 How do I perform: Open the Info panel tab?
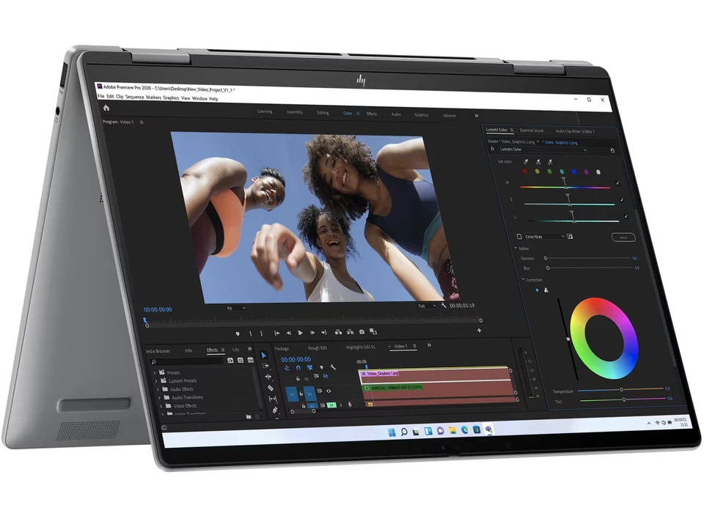(188, 350)
